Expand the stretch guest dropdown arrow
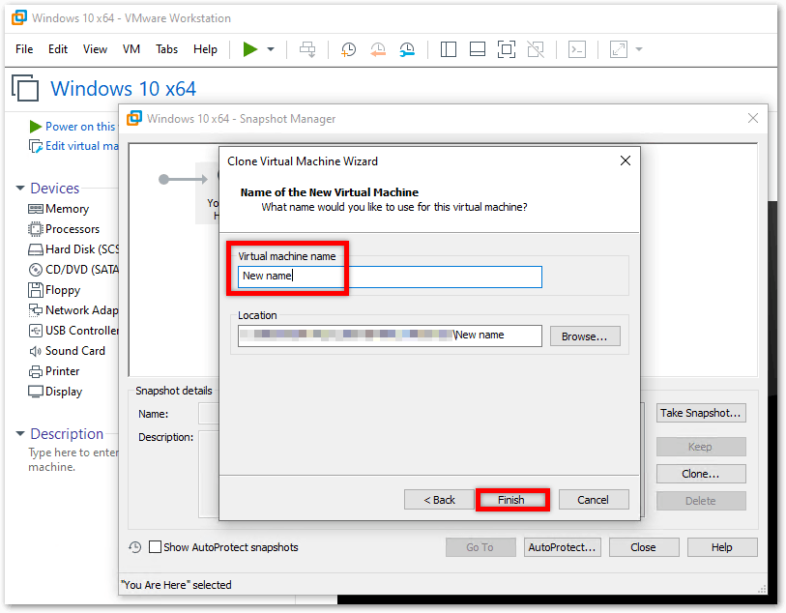Viewport: 786px width, 613px height. click(639, 49)
